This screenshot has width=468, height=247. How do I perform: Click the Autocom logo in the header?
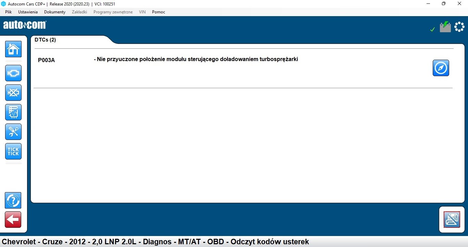(x=25, y=25)
